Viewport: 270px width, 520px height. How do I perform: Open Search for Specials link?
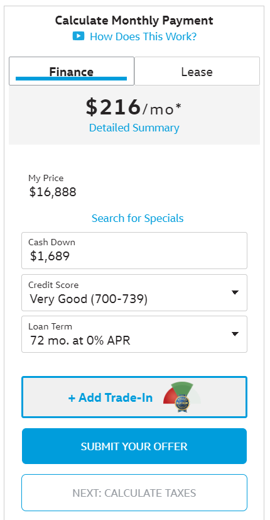pos(138,218)
